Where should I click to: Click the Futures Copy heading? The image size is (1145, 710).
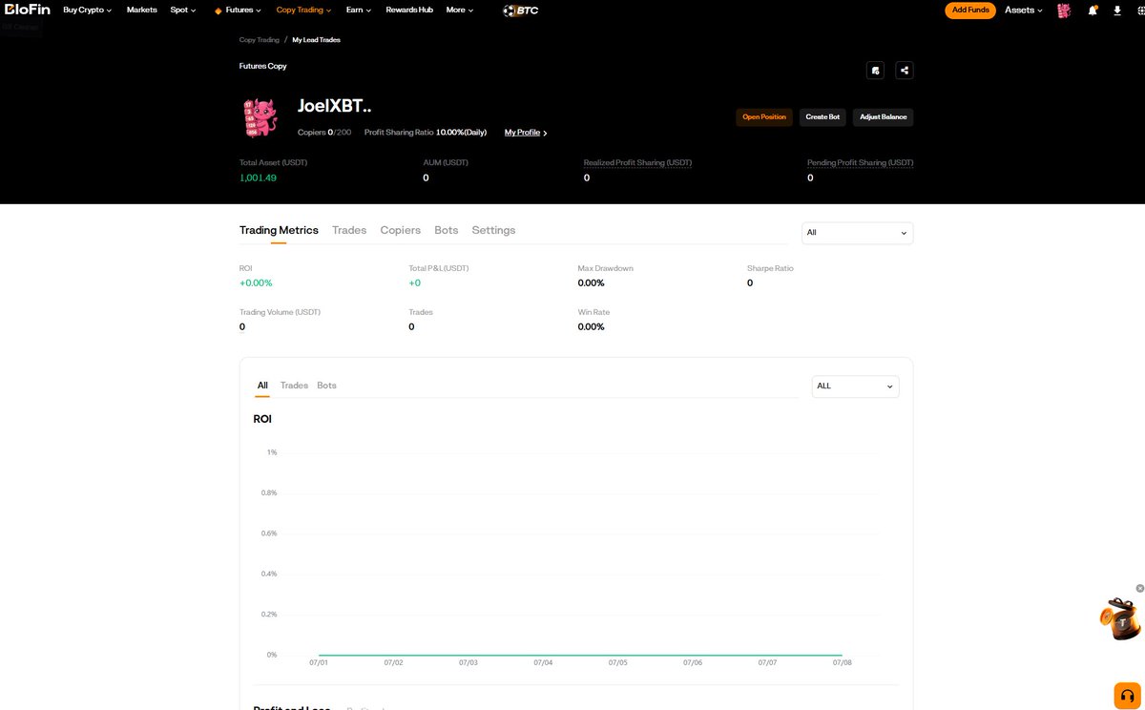click(263, 67)
